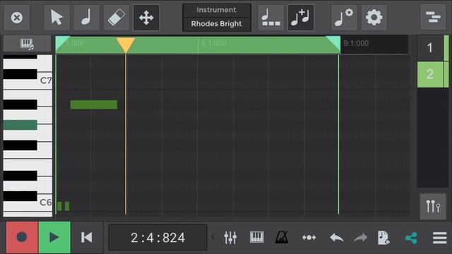Start recording with the red record button
This screenshot has width=452, height=254.
22,237
